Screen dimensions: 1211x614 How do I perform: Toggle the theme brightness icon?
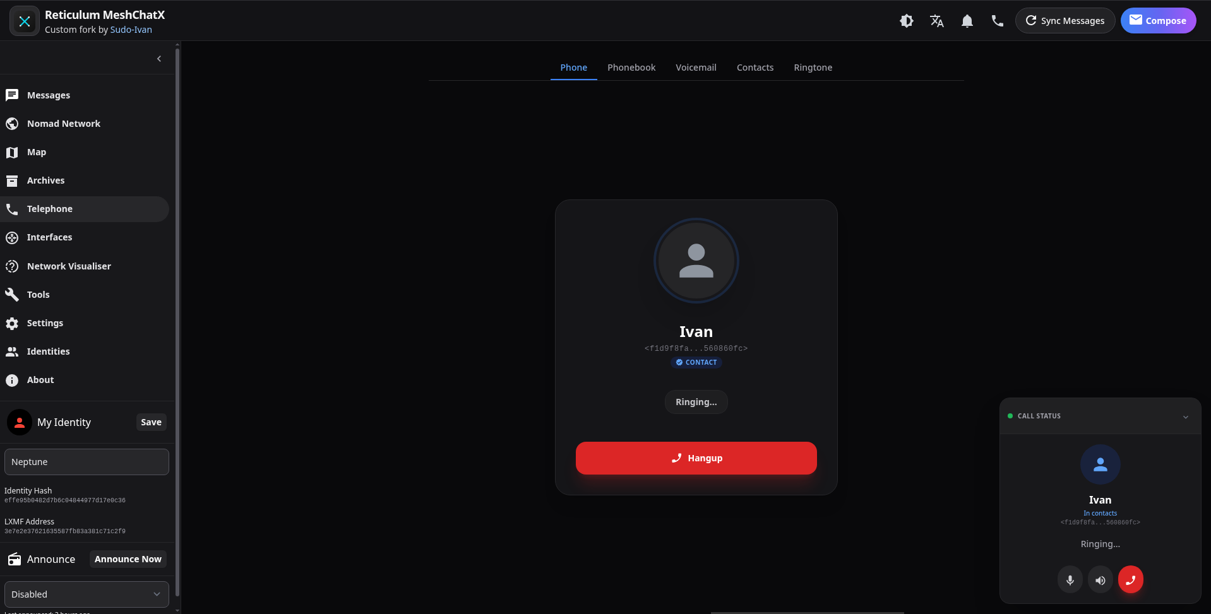906,21
